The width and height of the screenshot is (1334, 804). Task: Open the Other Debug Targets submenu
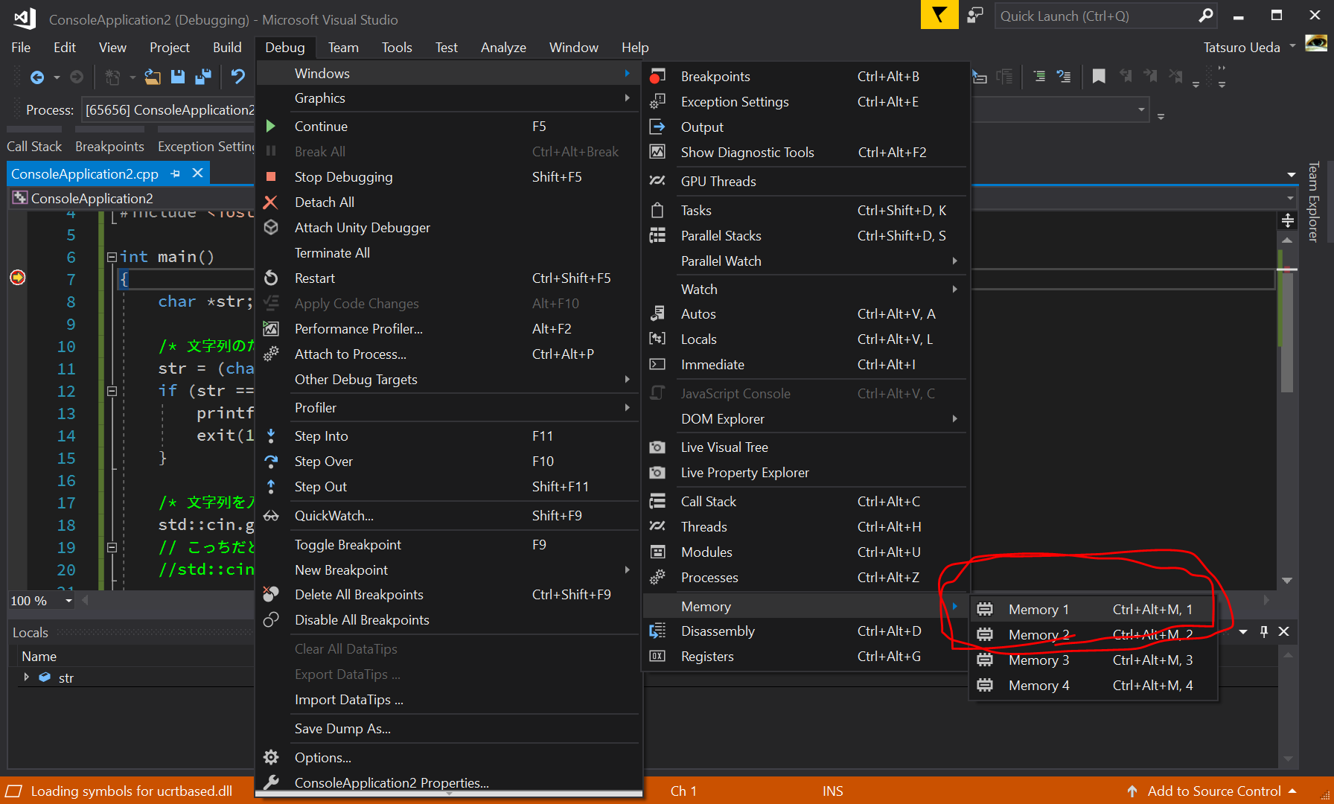tap(448, 380)
